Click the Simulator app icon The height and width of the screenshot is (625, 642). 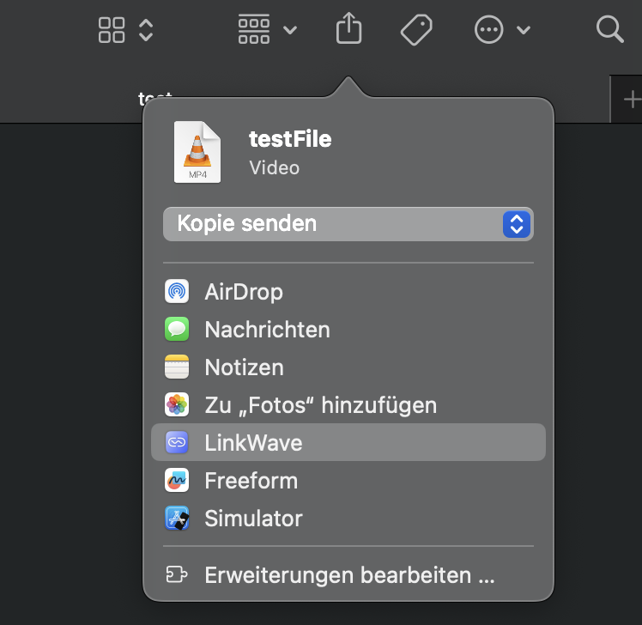click(177, 519)
